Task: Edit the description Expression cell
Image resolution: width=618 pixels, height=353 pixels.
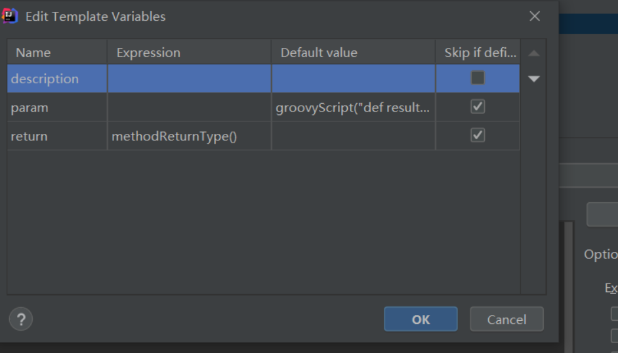Action: pos(189,78)
